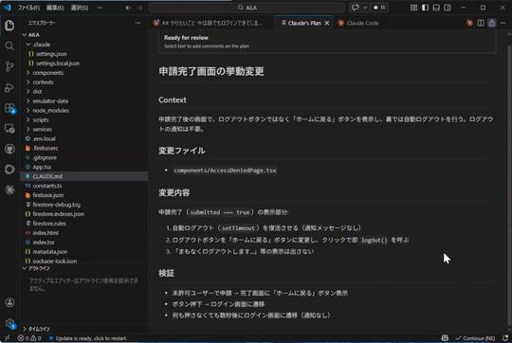Click the AILA command center search box
Image resolution: width=512 pixels, height=343 pixels.
click(x=247, y=8)
